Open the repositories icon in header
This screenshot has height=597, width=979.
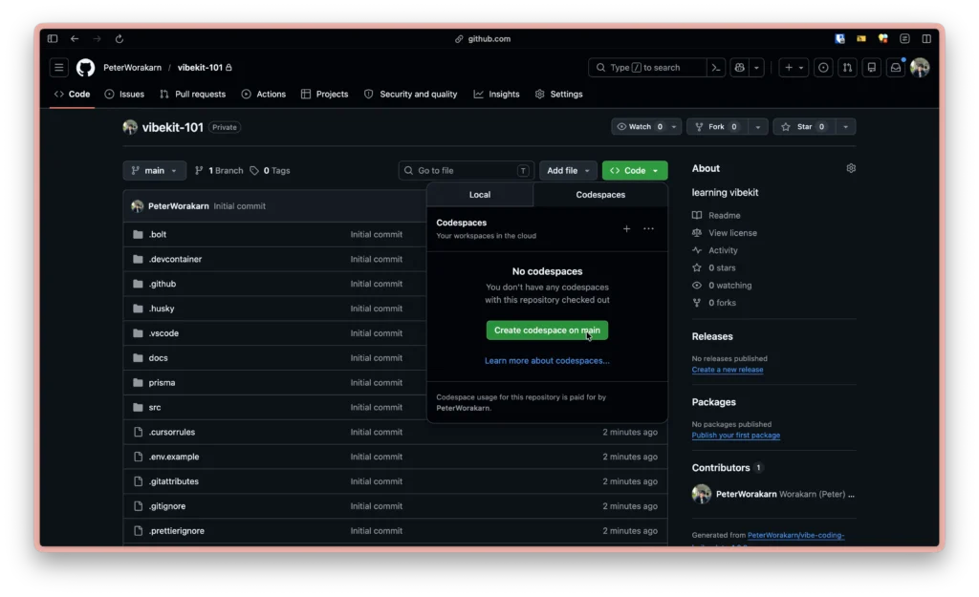click(872, 68)
